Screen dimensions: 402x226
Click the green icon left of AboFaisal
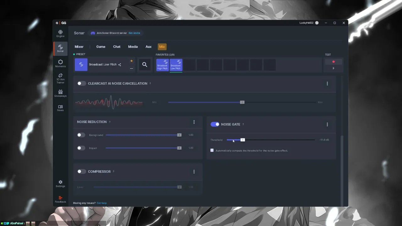(2, 223)
